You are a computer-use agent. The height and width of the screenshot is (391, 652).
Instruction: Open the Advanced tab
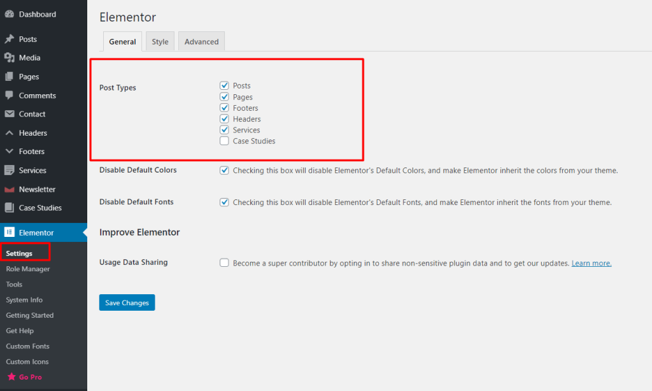click(x=201, y=41)
